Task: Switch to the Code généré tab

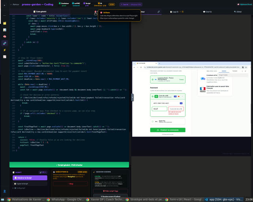Action: pos(40,11)
